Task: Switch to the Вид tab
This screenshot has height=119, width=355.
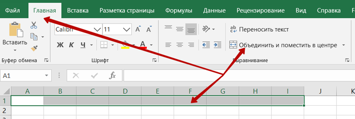Action: click(301, 10)
